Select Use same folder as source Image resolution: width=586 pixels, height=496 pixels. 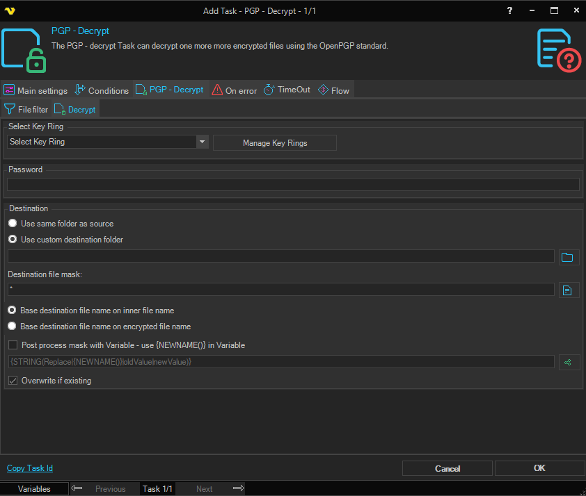[x=12, y=224]
